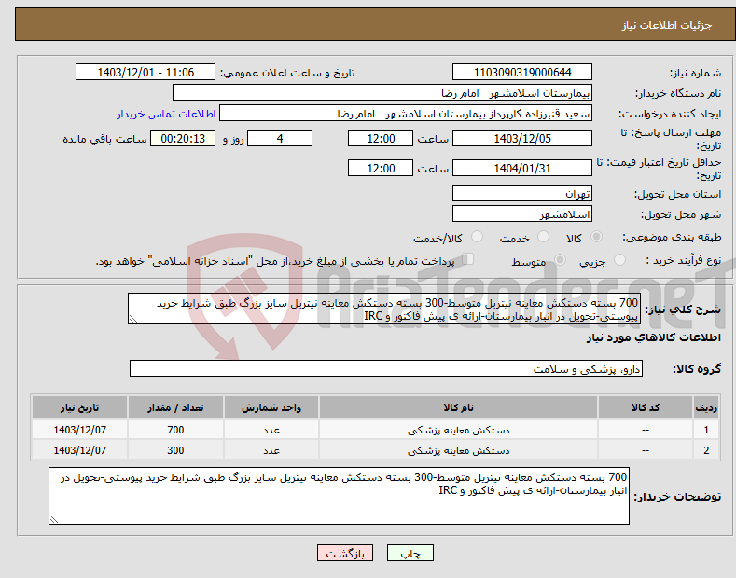Click row 1 item name دستکش معاینه پزشکی
Image resolution: width=736 pixels, height=578 pixels.
click(458, 430)
